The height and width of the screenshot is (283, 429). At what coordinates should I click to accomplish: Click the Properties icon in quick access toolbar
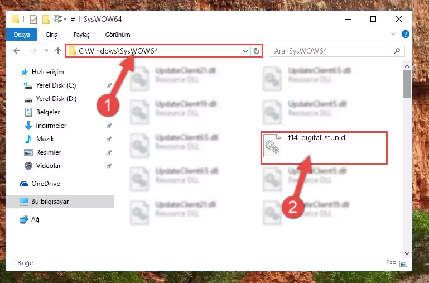click(33, 20)
